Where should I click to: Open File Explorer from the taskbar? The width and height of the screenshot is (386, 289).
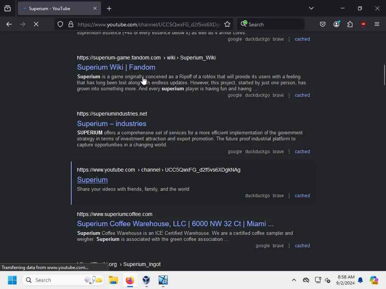pyautogui.click(x=113, y=280)
